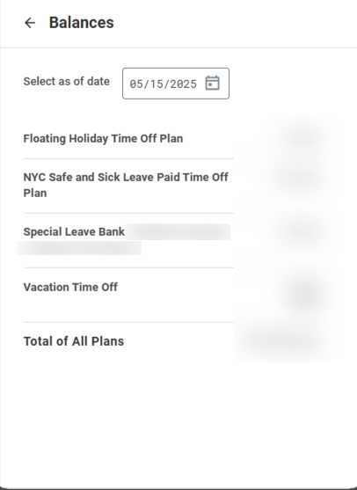Click the month portion of the date 05/15/2025
The image size is (357, 490).
pos(136,84)
